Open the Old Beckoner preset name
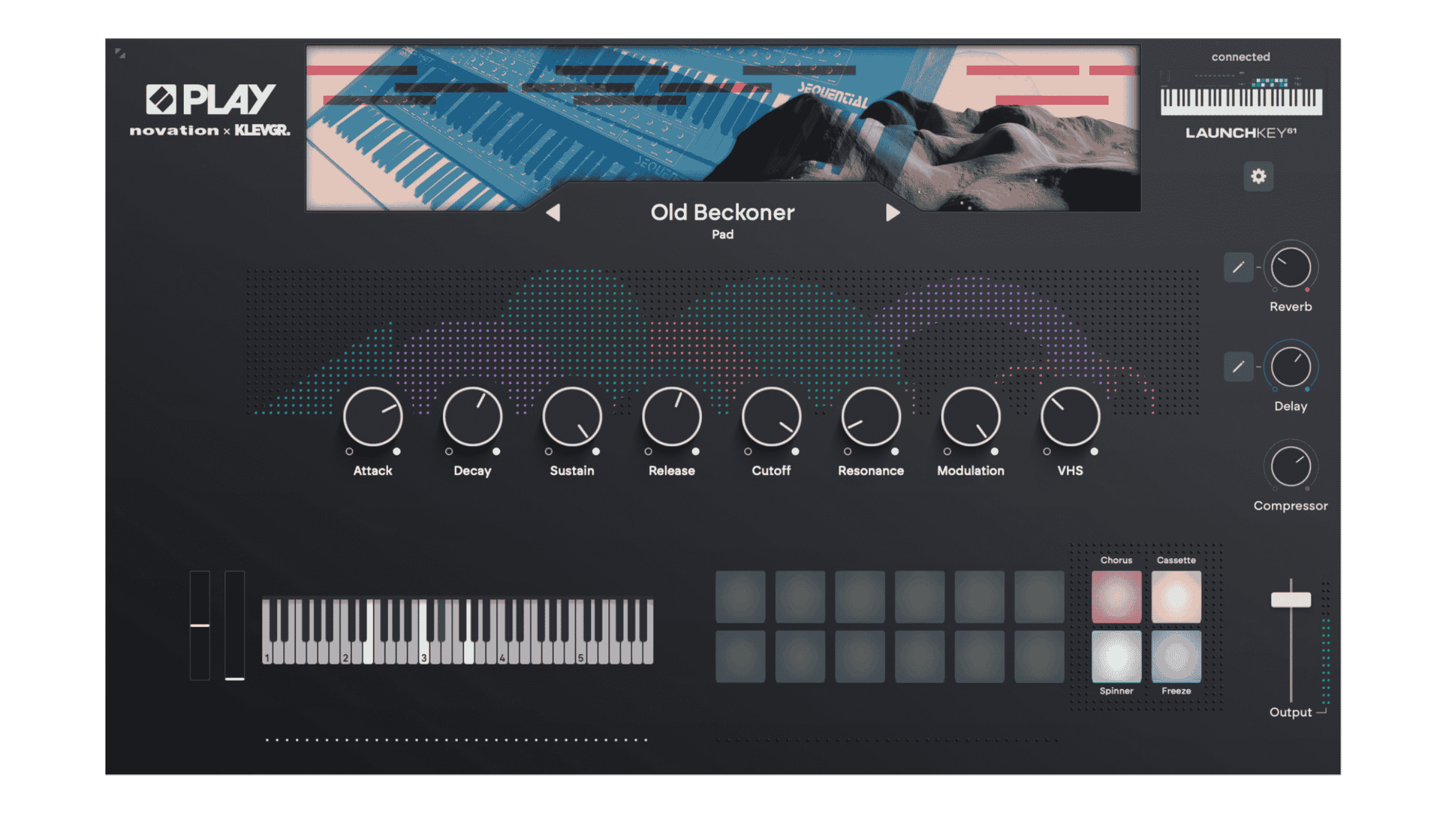The image size is (1446, 813). [x=722, y=213]
